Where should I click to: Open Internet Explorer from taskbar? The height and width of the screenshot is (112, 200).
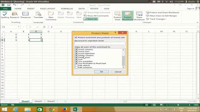[x=16, y=109]
